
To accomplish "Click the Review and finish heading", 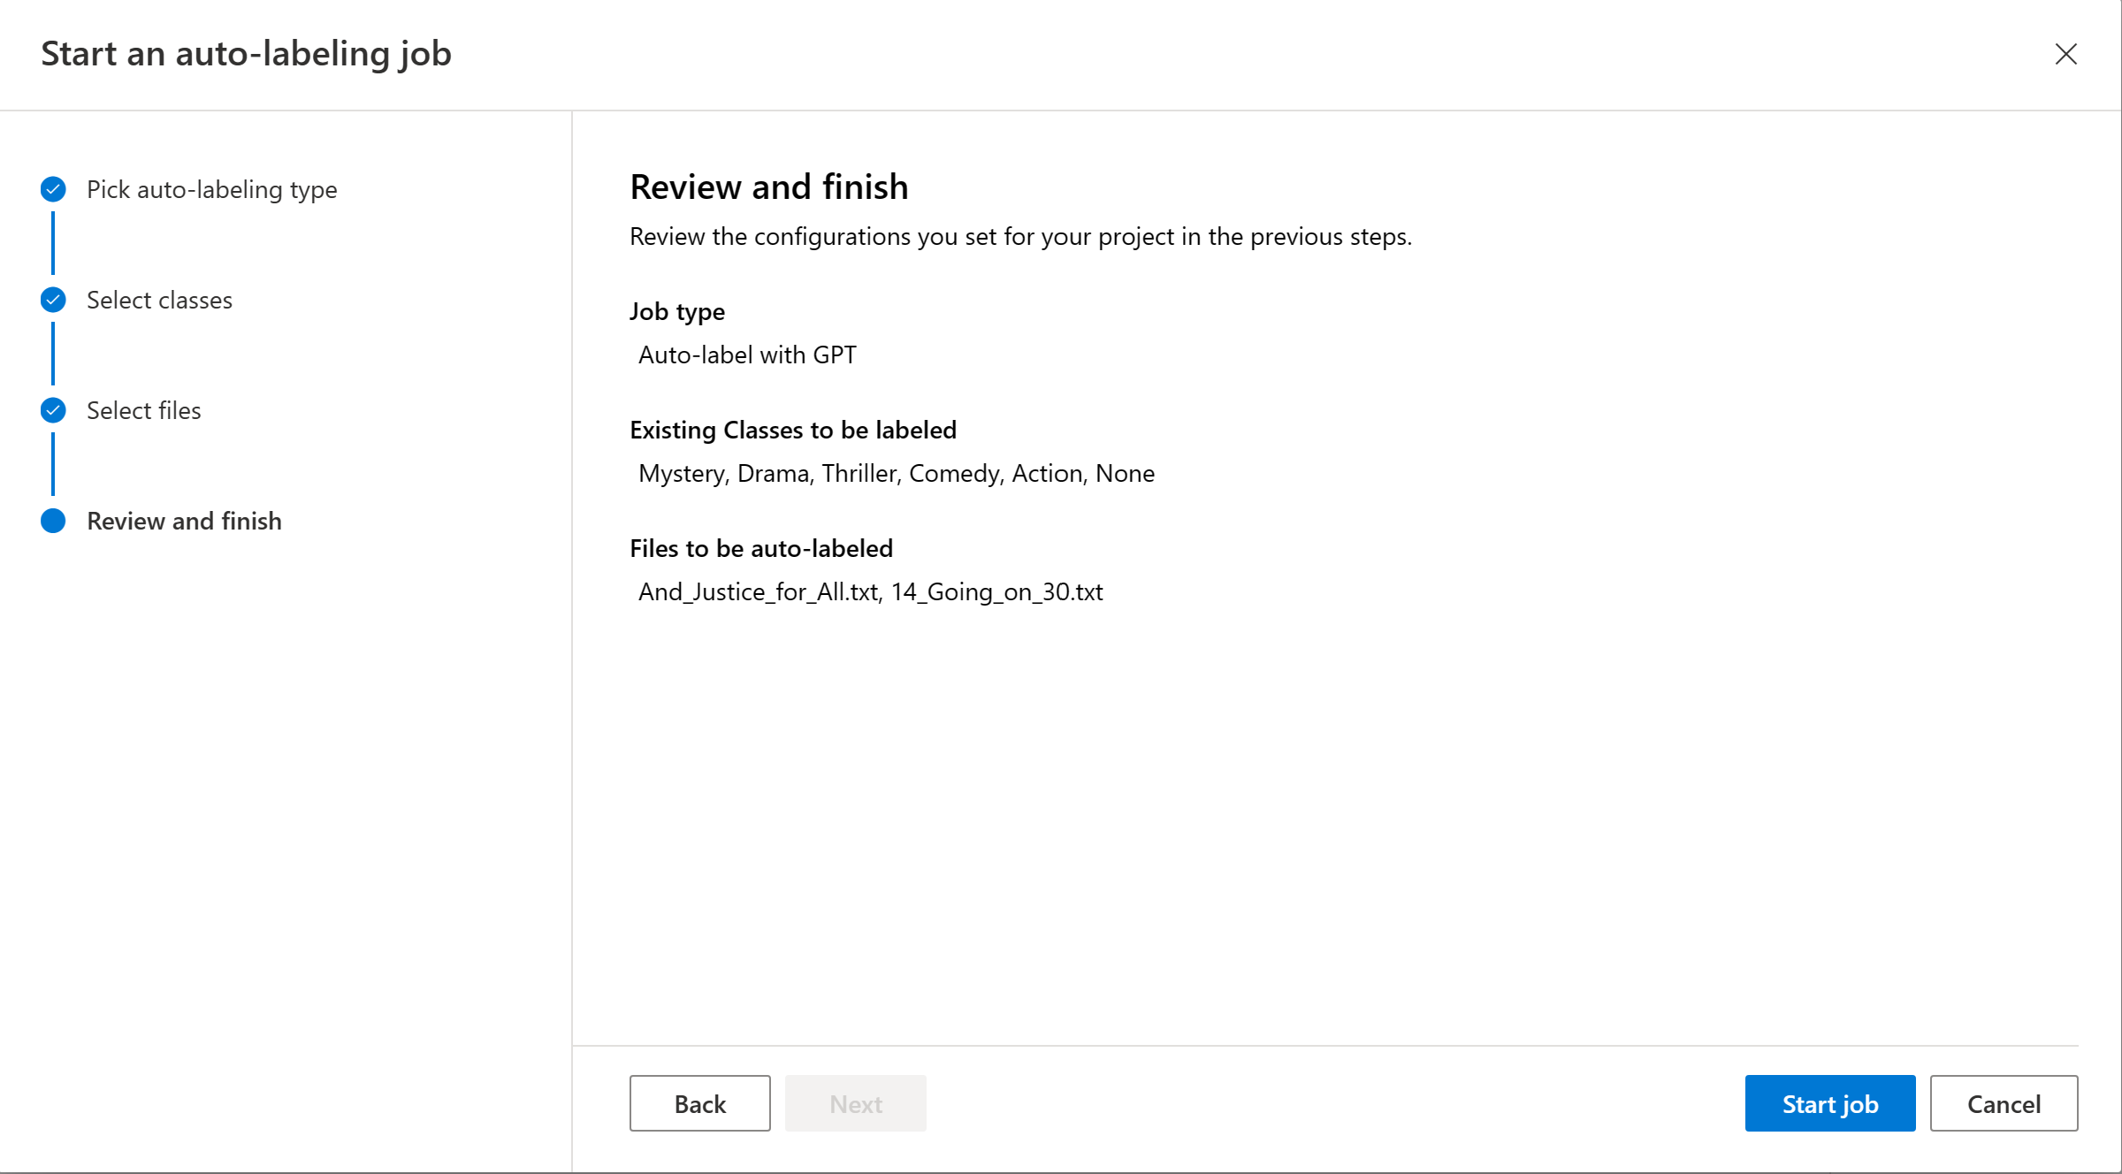I will pyautogui.click(x=768, y=187).
